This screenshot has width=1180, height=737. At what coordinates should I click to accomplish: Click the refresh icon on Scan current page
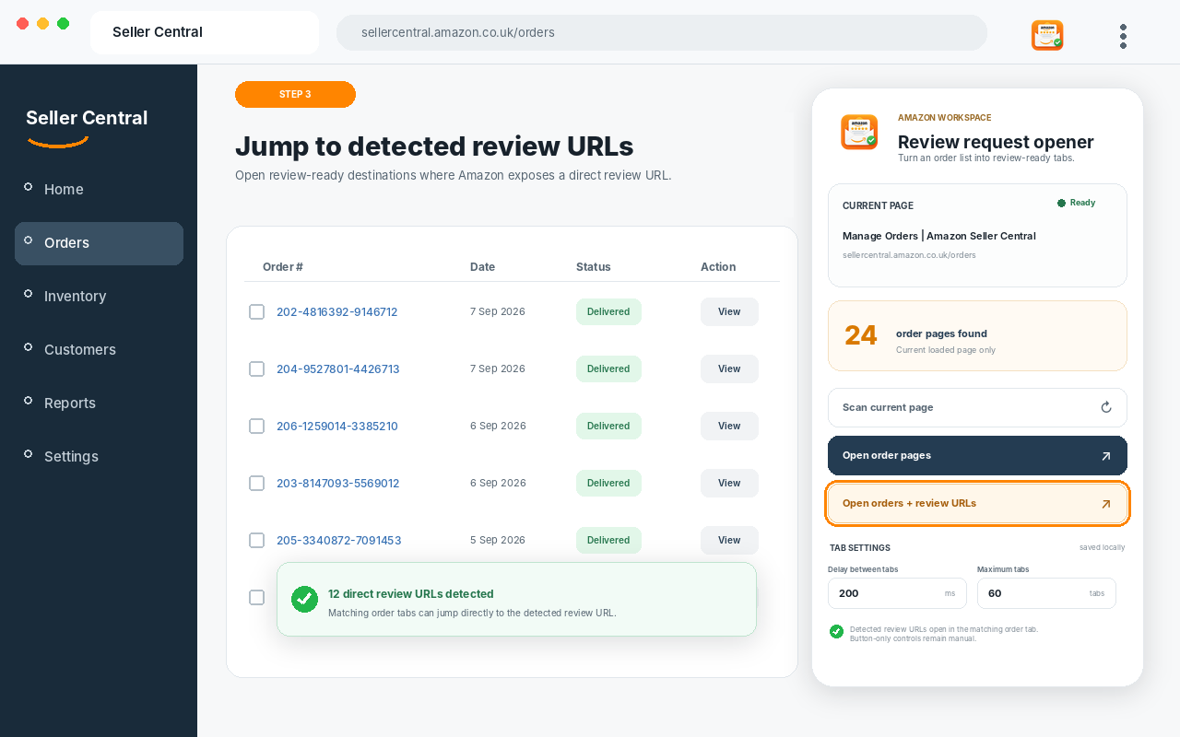click(x=1106, y=407)
